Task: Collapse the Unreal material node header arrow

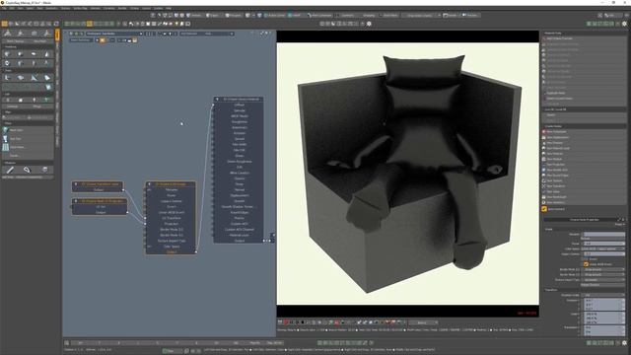Action: (x=217, y=99)
